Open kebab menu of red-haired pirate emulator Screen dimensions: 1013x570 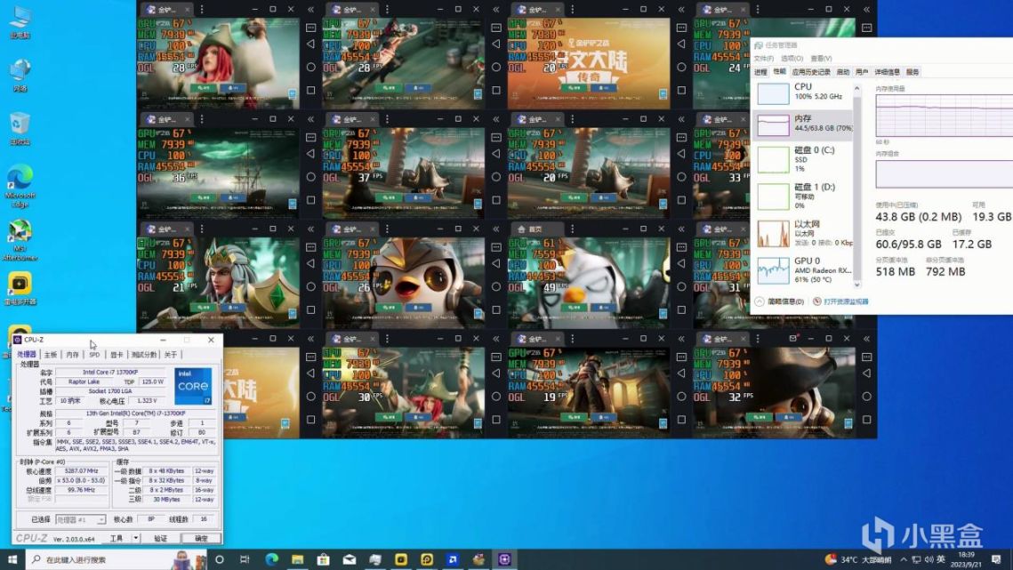click(202, 10)
